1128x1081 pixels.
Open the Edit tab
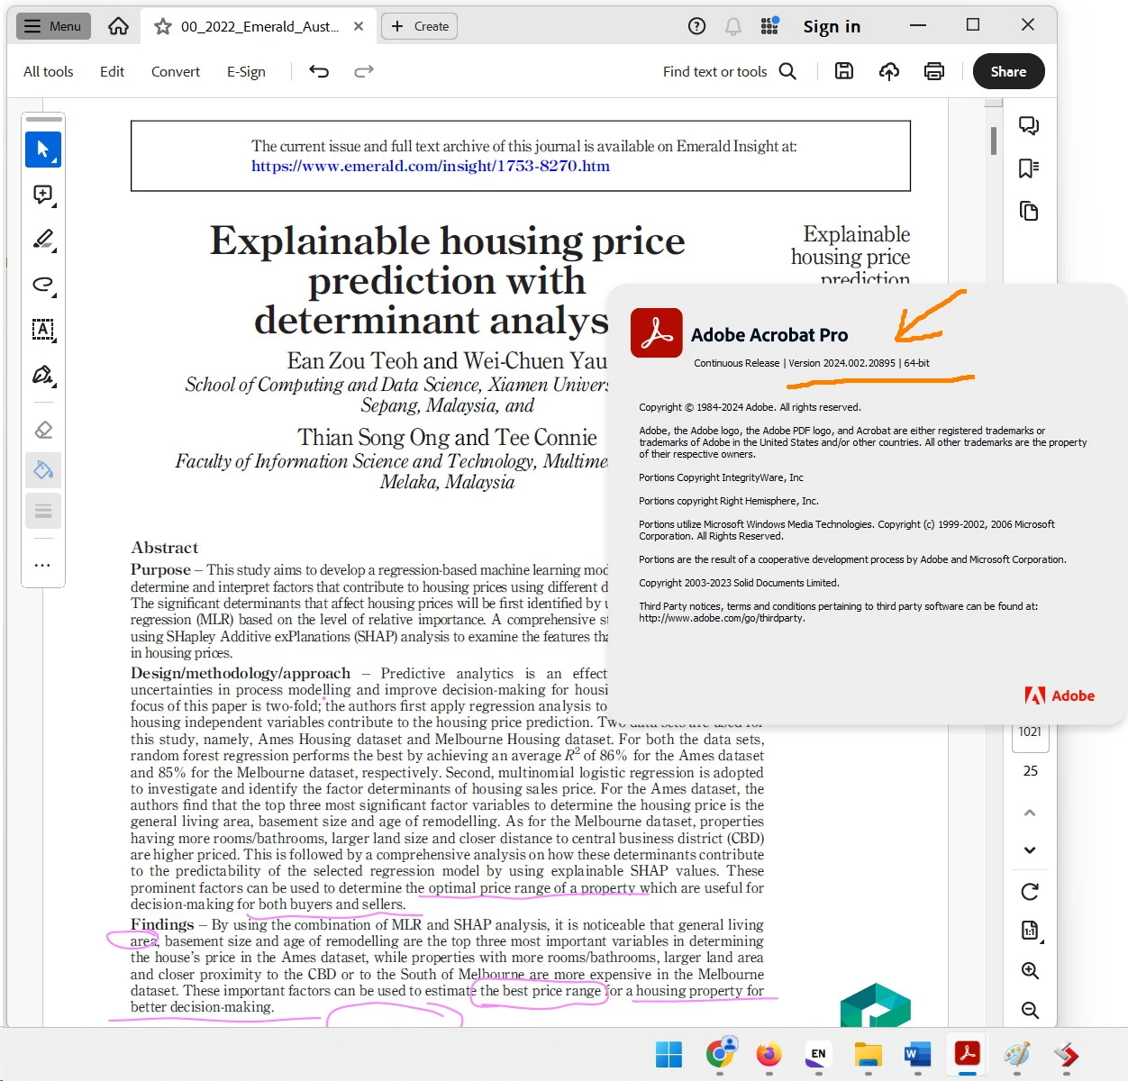[112, 71]
